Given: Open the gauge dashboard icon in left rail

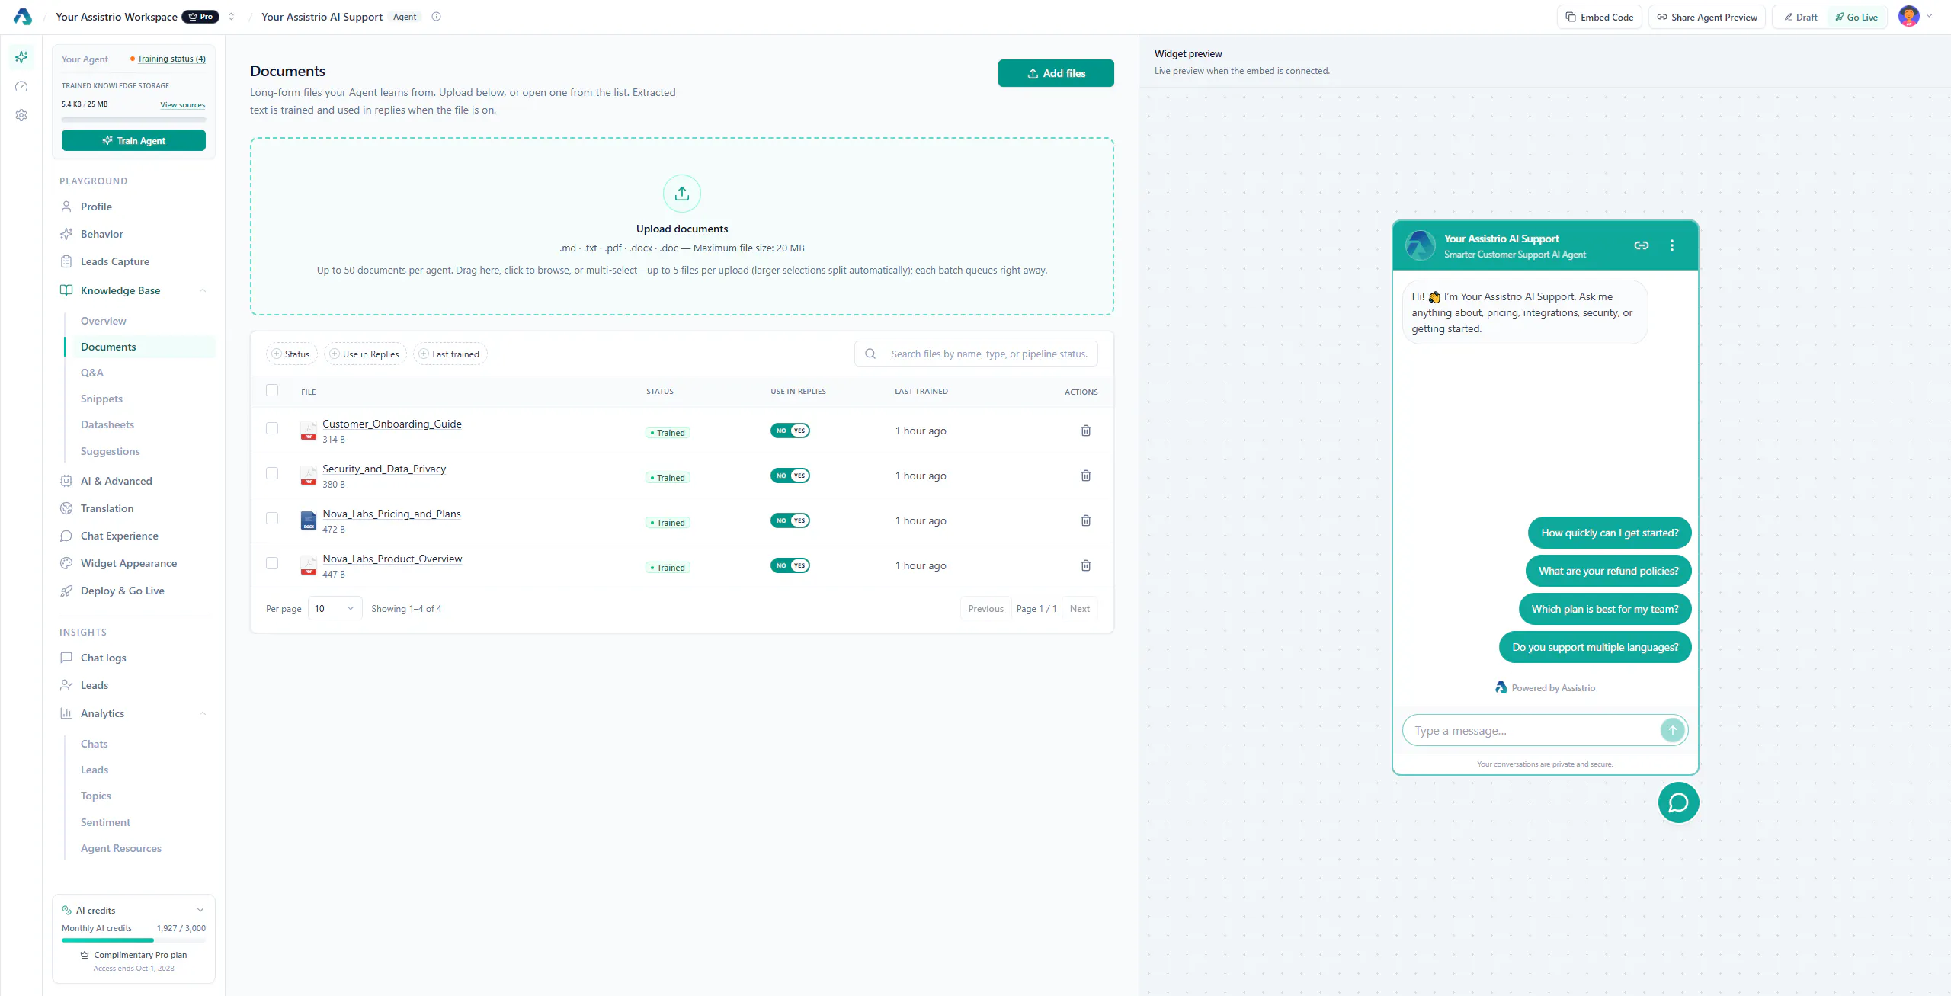Looking at the screenshot, I should pos(21,86).
